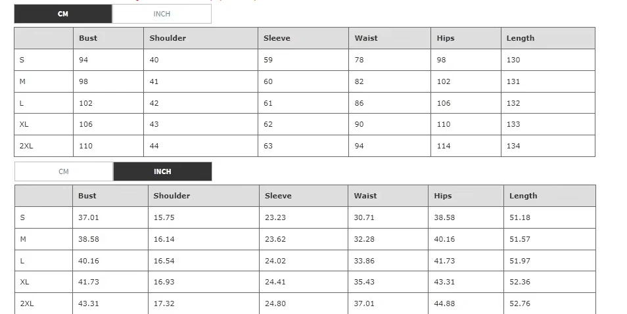Switch to the INCH tab above the first table
The width and height of the screenshot is (627, 314).
(162, 14)
